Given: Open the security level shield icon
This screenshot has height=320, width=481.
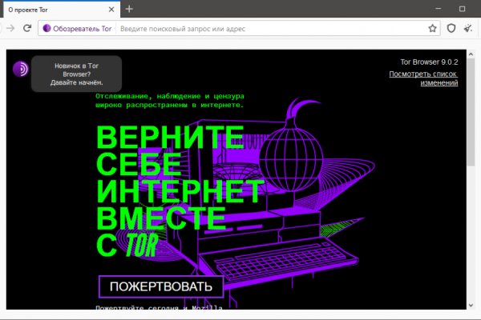Looking at the screenshot, I should click(451, 28).
